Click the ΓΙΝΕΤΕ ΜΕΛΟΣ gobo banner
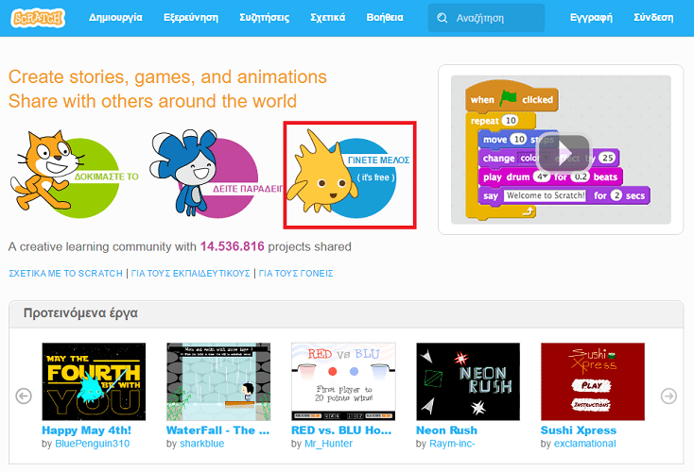 350,175
